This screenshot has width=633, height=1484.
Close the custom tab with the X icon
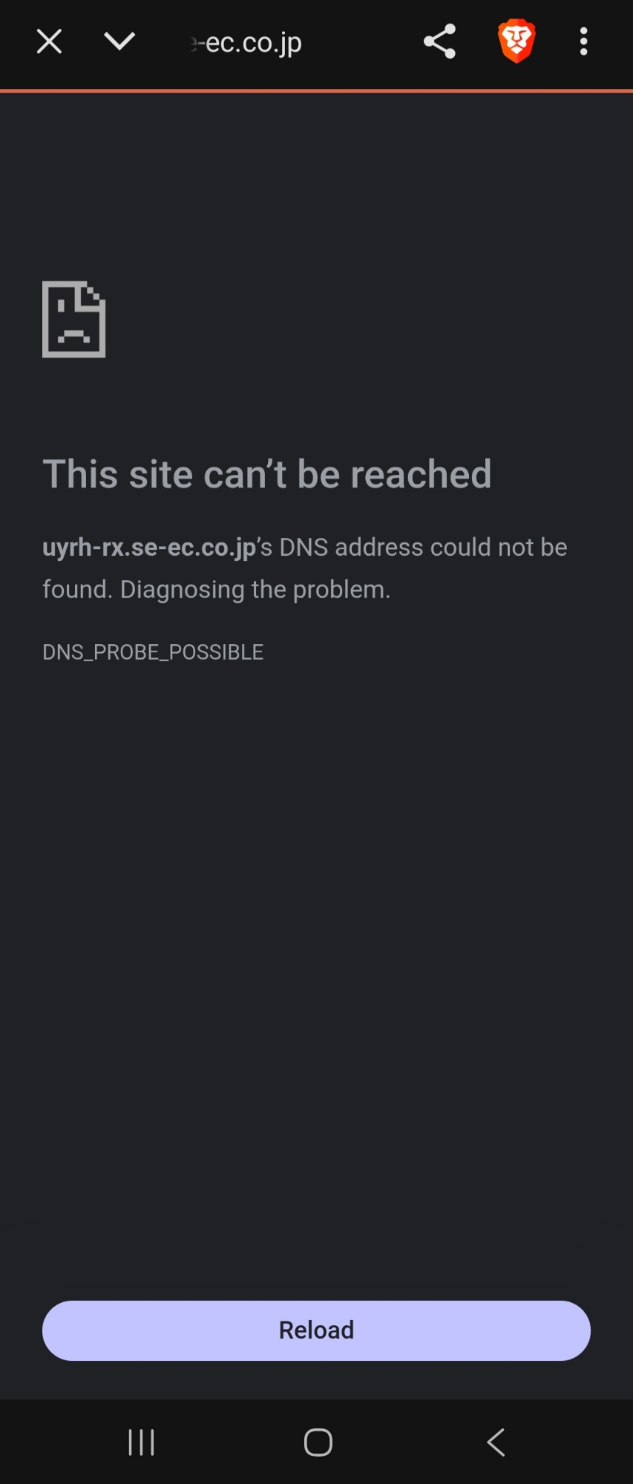click(49, 42)
